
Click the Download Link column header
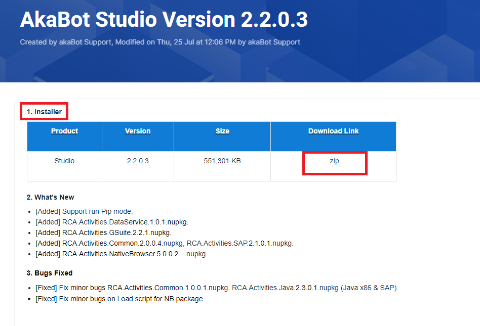tap(333, 131)
